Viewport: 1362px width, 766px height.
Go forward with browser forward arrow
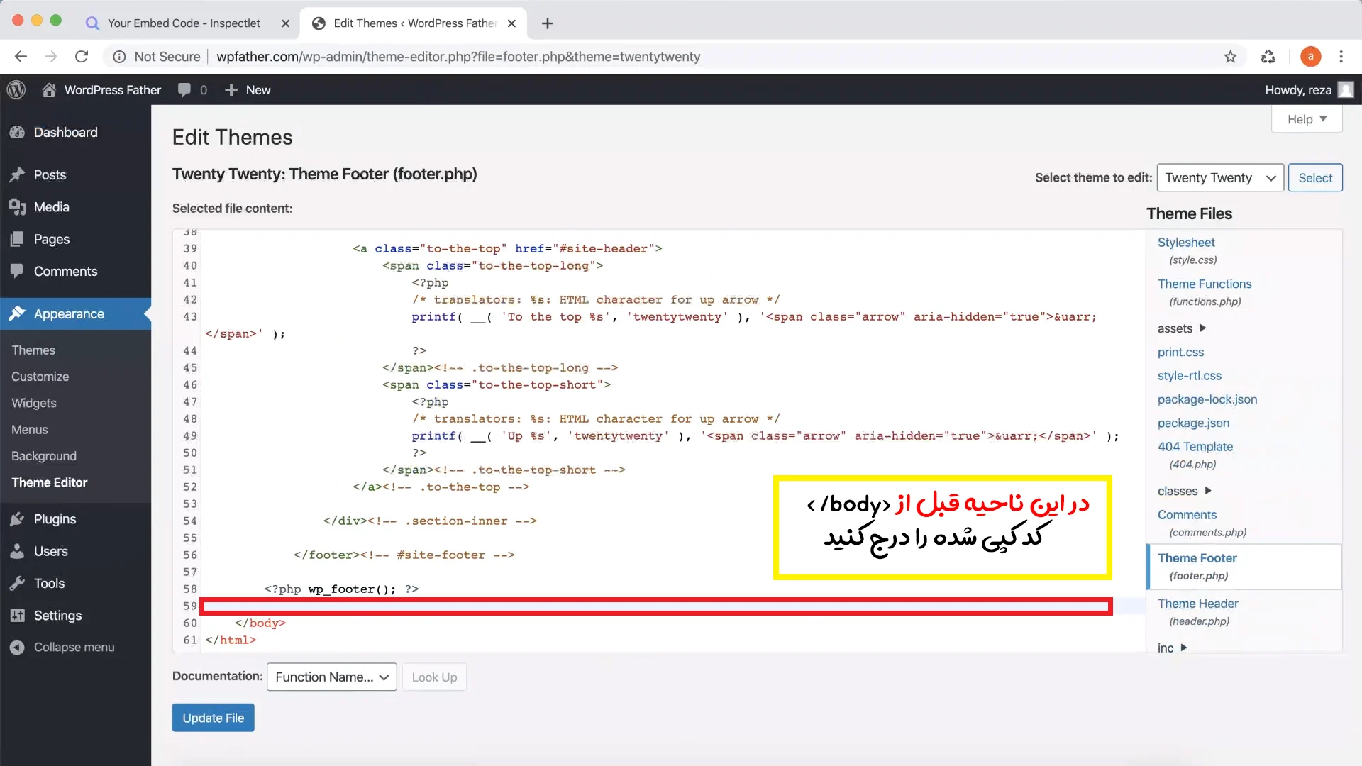click(50, 57)
